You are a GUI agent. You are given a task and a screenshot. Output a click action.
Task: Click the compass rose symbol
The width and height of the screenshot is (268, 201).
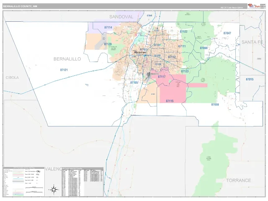coord(54,190)
